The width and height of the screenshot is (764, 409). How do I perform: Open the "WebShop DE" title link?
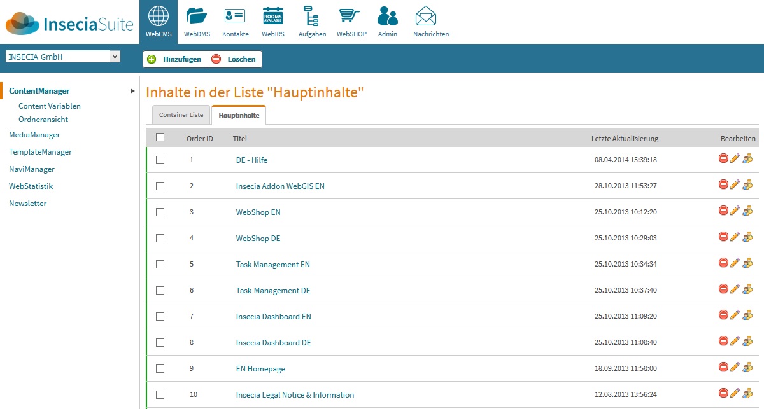tap(258, 239)
